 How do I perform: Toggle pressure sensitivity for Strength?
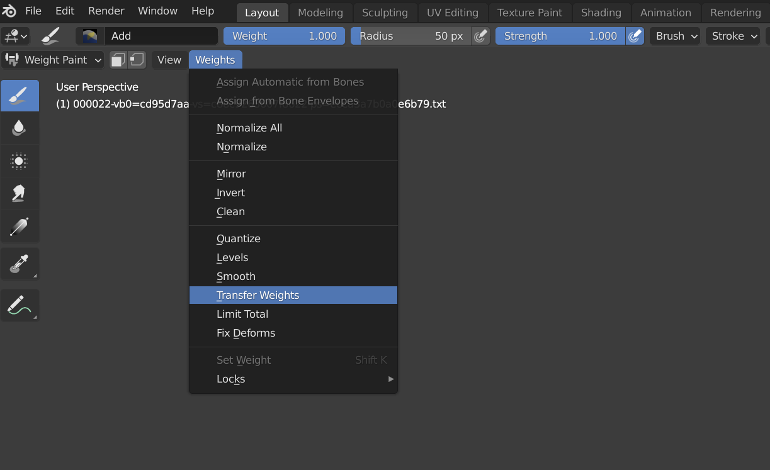[635, 36]
